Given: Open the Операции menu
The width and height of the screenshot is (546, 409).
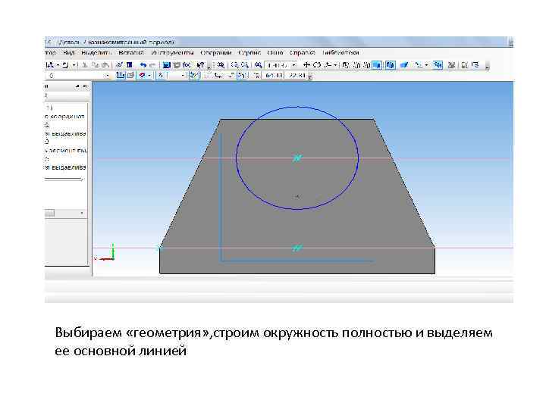Looking at the screenshot, I should (216, 53).
